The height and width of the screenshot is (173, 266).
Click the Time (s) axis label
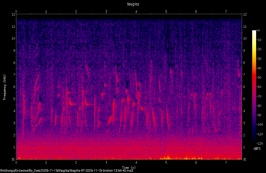pos(129,168)
